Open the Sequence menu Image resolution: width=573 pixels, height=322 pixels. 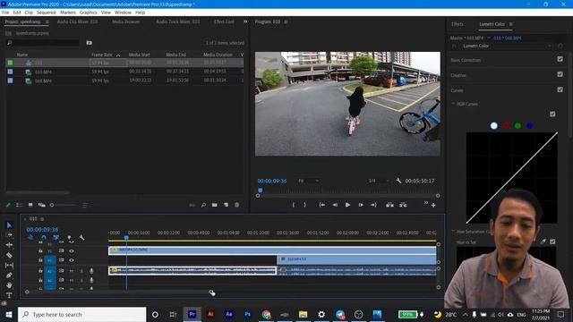(47, 13)
